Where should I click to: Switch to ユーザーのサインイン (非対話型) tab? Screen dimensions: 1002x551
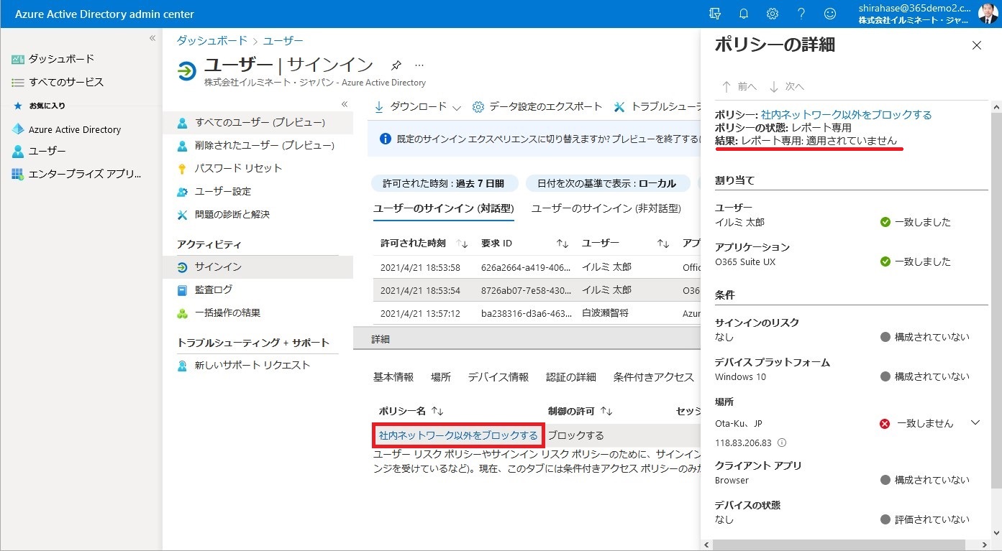(606, 208)
